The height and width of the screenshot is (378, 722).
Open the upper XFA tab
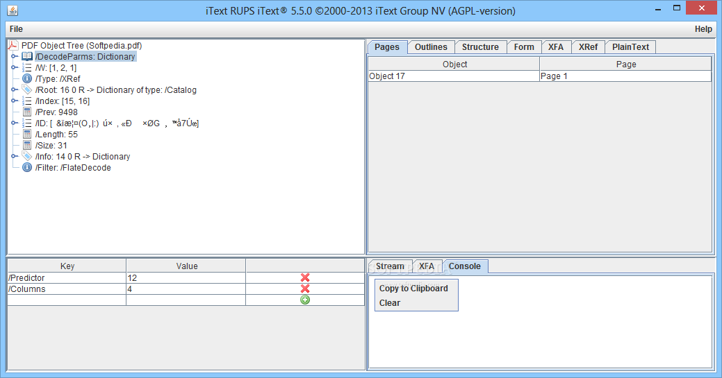[x=556, y=47]
